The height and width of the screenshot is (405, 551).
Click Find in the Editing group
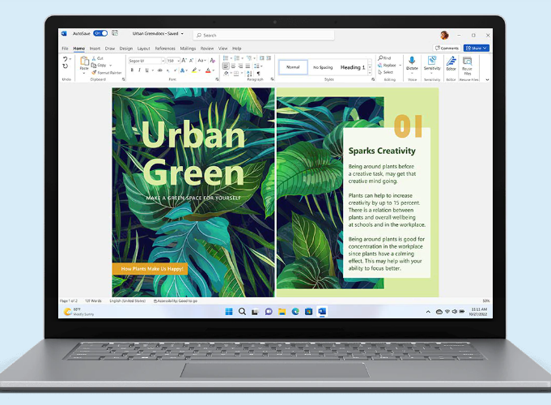pyautogui.click(x=385, y=58)
